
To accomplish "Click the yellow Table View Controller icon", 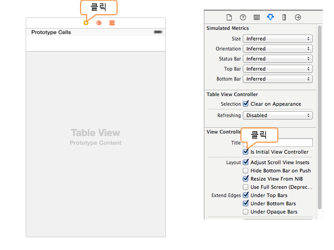I will [x=86, y=23].
